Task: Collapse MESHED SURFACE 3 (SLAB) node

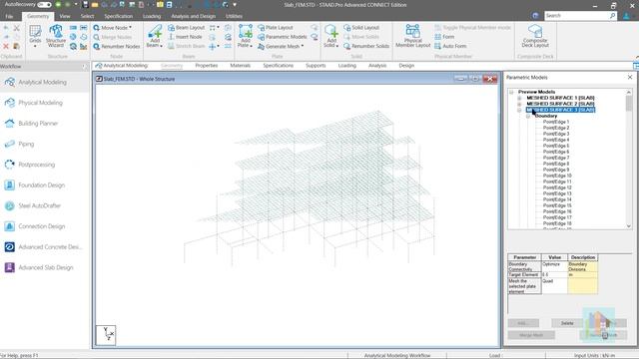Action: click(519, 110)
